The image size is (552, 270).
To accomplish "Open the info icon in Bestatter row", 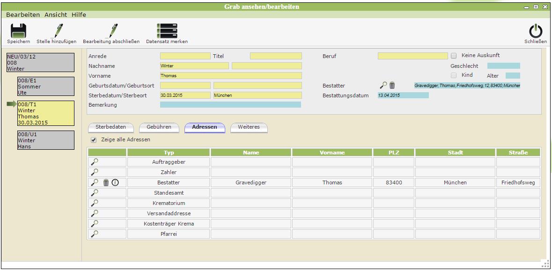I will [115, 182].
